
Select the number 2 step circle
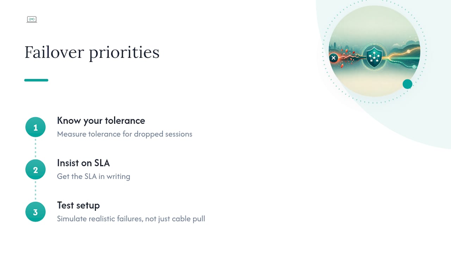coord(36,170)
